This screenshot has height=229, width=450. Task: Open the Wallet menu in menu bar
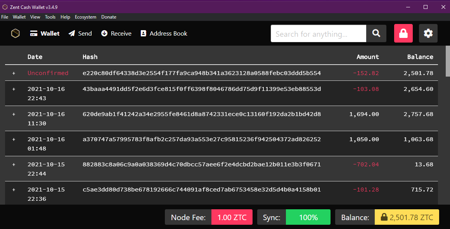[x=19, y=17]
